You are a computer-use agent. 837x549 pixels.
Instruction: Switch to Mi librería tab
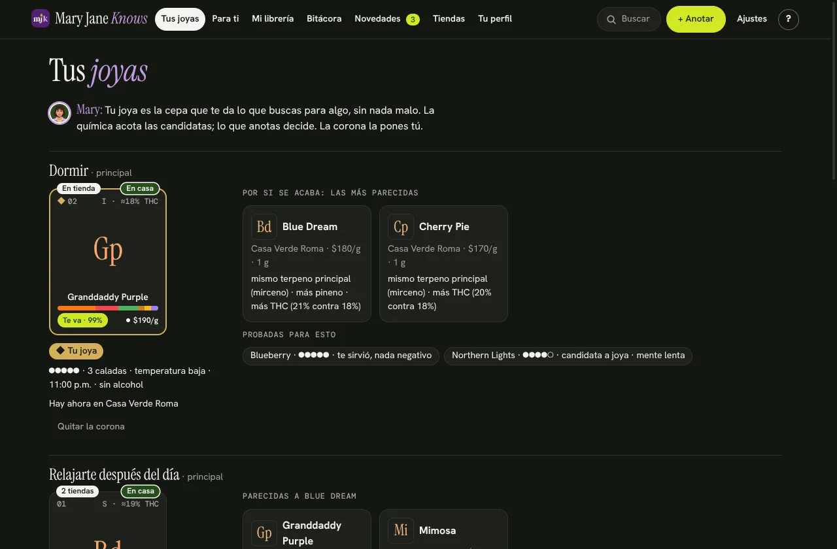[x=273, y=19]
